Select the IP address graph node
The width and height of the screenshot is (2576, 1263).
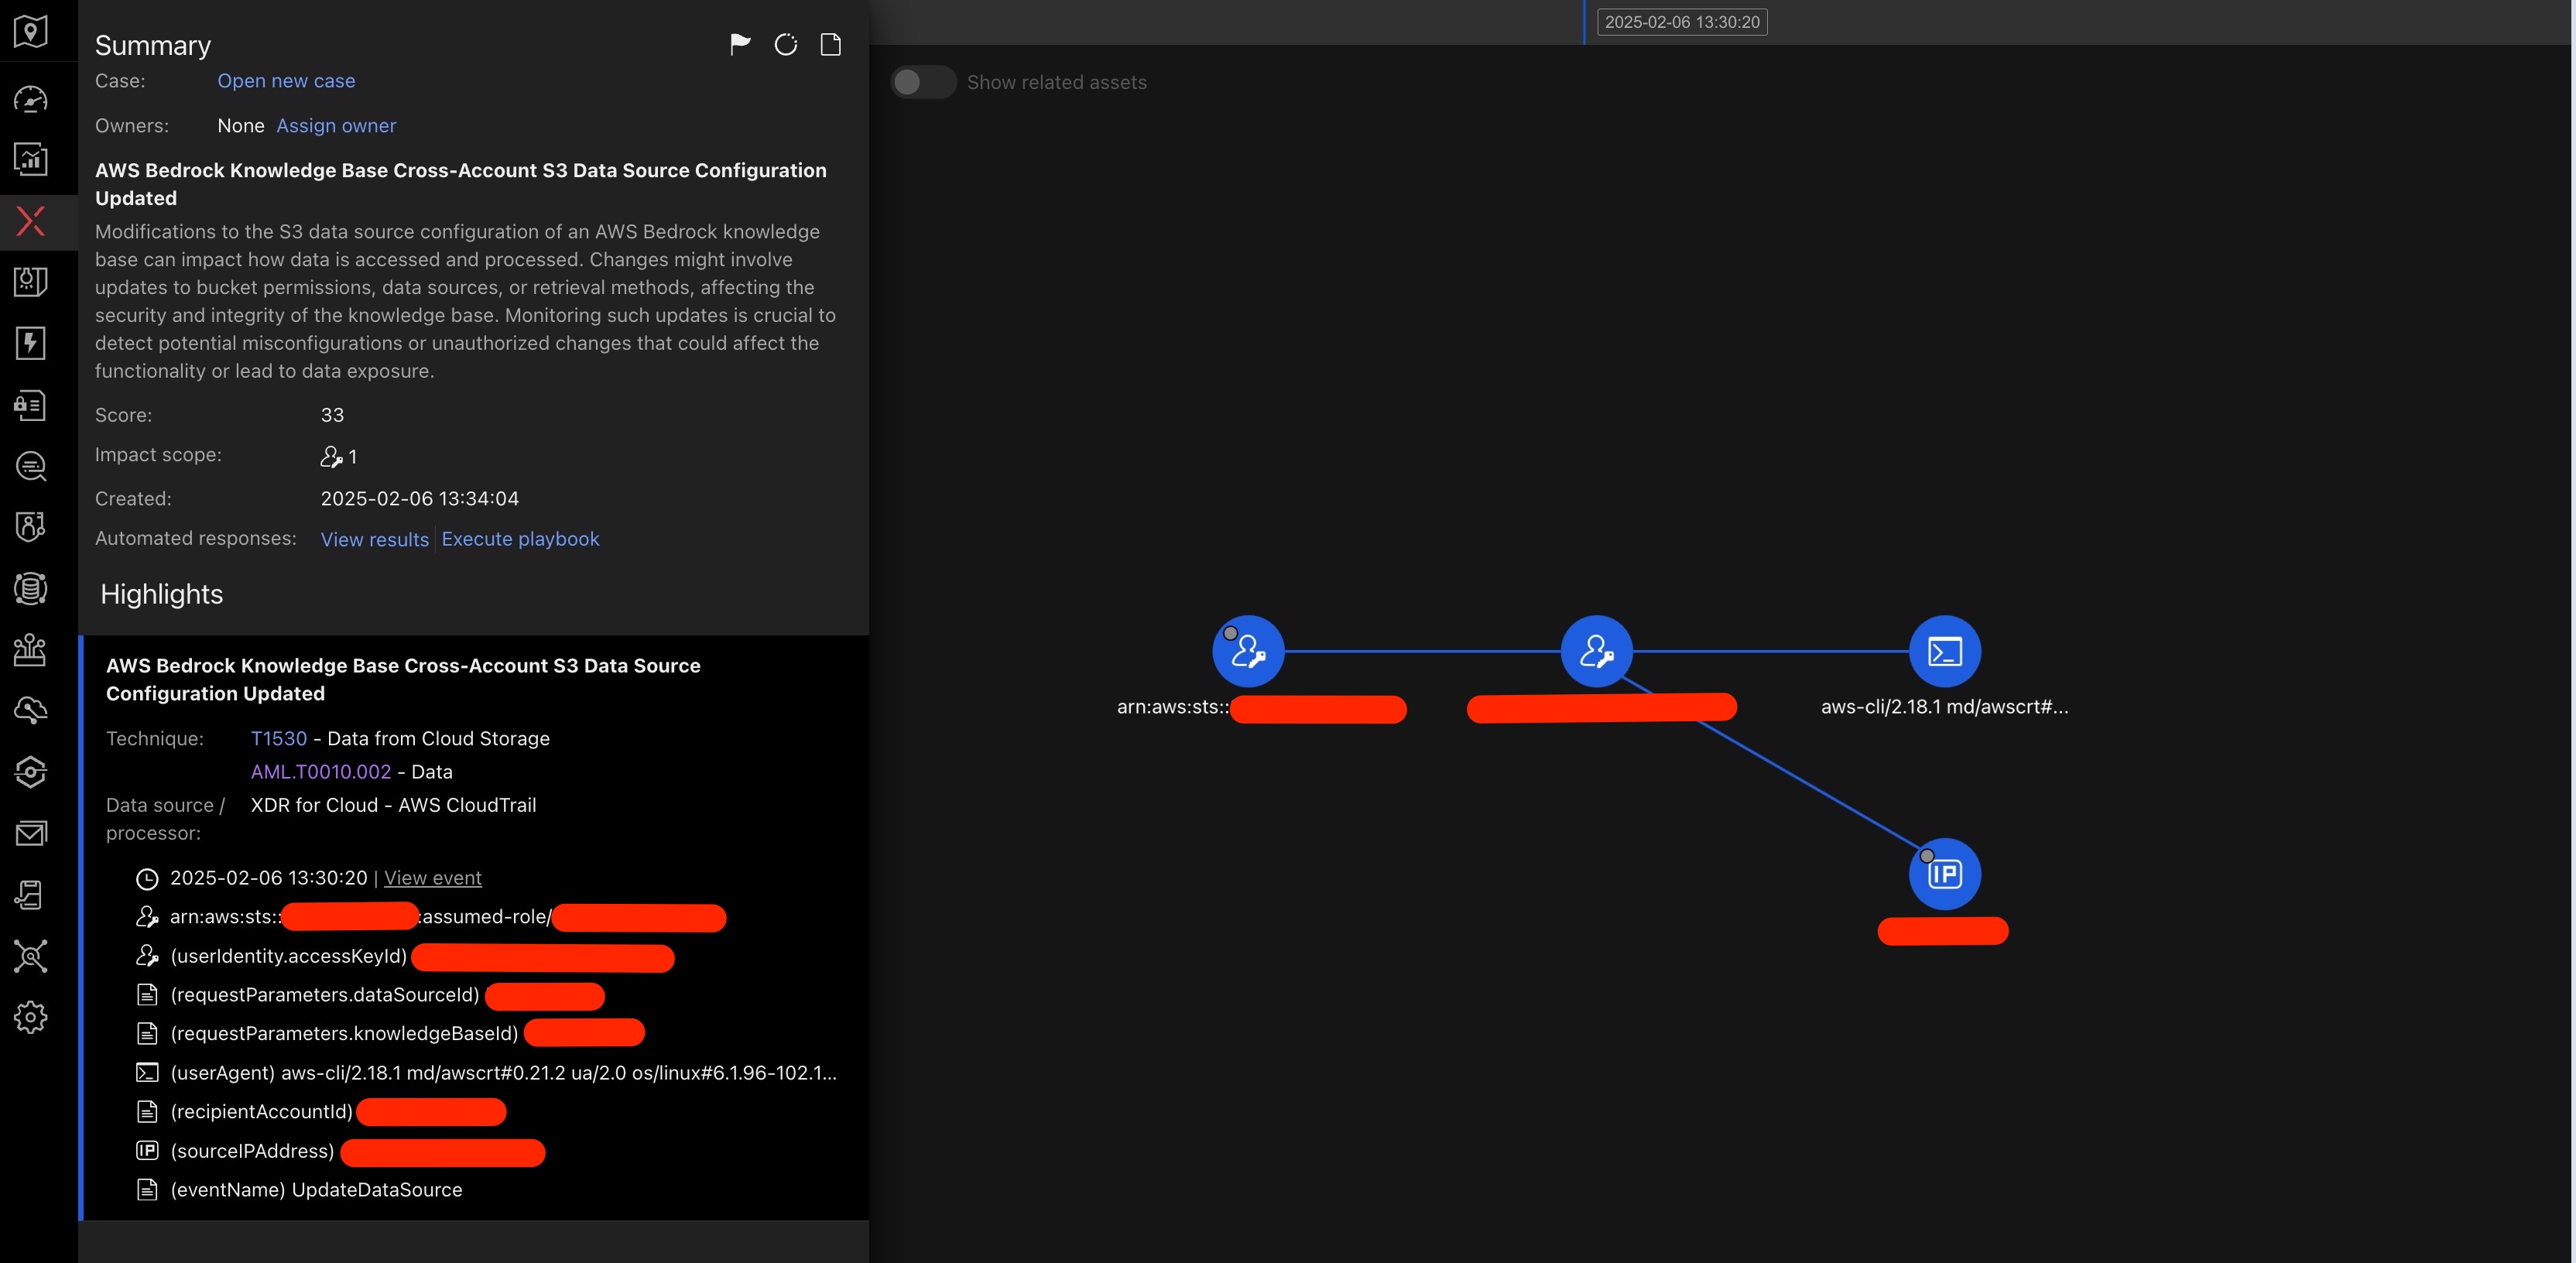pos(1944,874)
